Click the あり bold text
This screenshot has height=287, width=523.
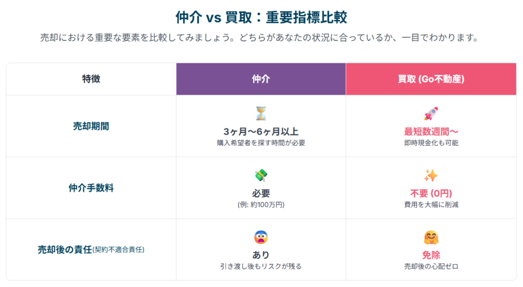click(261, 255)
